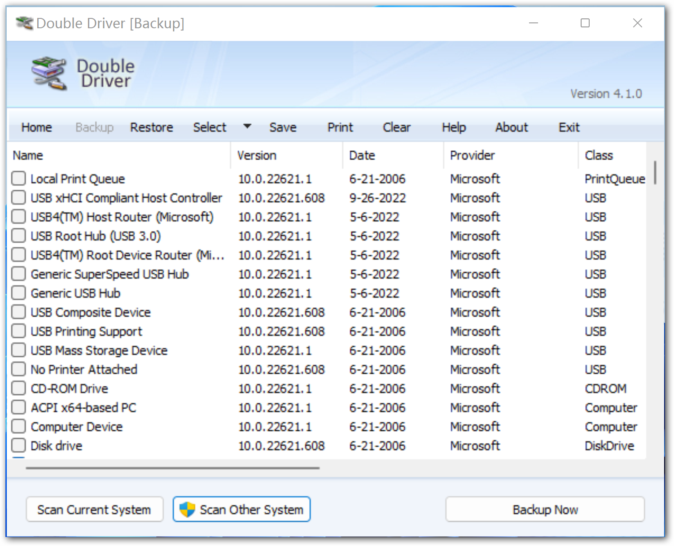Check the Disk drive checkbox
The image size is (674, 546).
(x=18, y=446)
